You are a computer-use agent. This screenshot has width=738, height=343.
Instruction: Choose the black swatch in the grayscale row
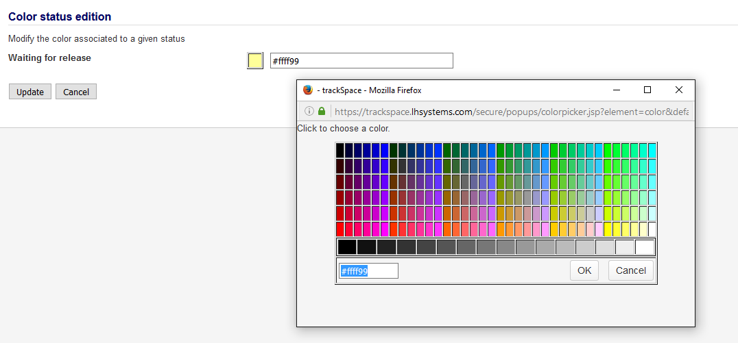point(347,247)
